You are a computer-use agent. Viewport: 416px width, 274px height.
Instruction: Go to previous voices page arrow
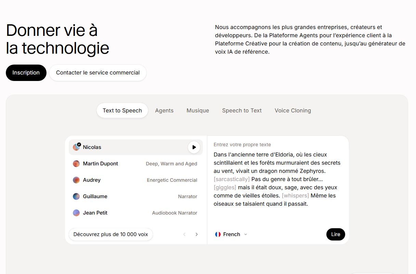point(184,234)
